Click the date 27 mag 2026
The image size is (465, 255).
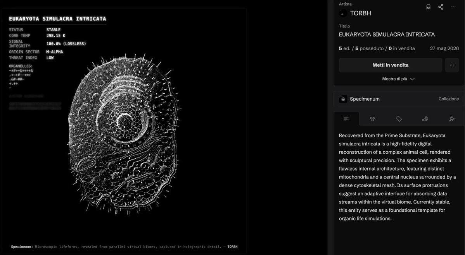tap(444, 48)
